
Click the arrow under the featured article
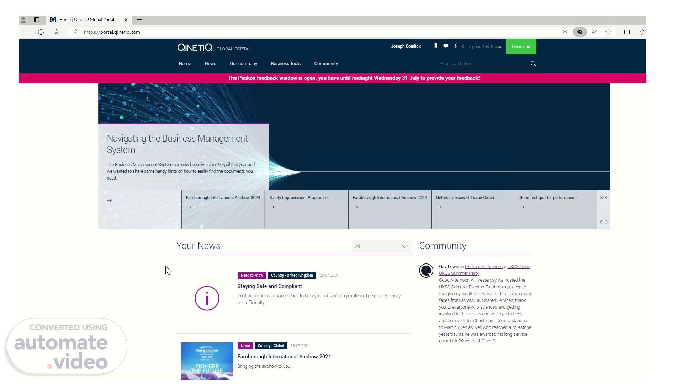click(x=109, y=200)
